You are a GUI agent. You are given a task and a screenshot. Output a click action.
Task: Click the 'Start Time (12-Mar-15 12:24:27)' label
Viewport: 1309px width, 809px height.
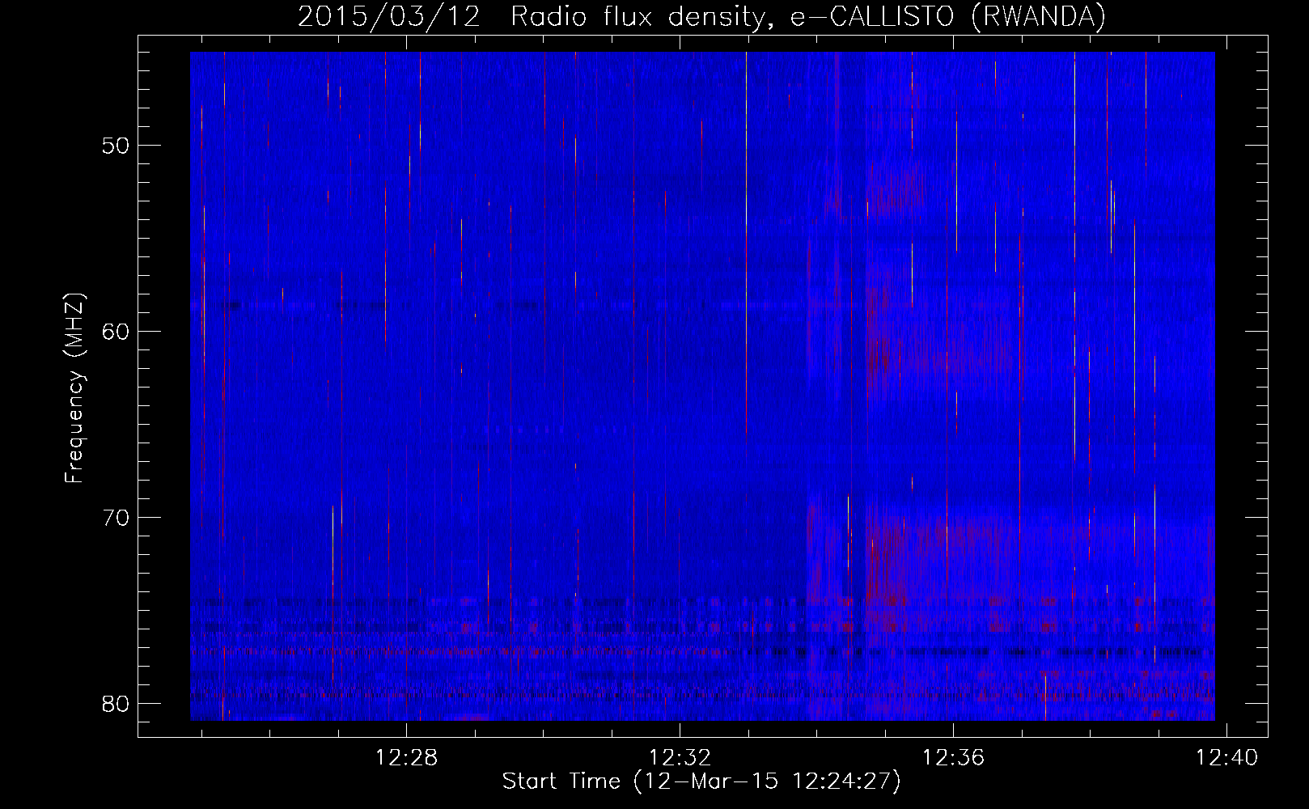701,781
